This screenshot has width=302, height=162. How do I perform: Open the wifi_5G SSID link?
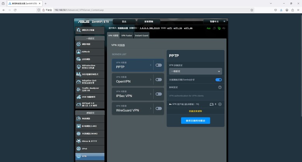tap(178, 28)
